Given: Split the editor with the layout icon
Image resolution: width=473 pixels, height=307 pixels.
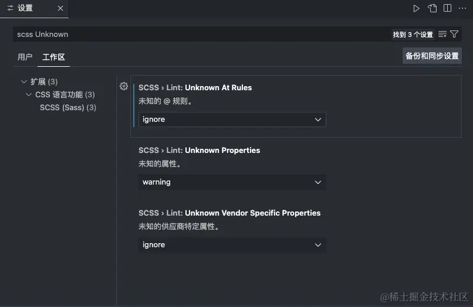Looking at the screenshot, I should (447, 8).
